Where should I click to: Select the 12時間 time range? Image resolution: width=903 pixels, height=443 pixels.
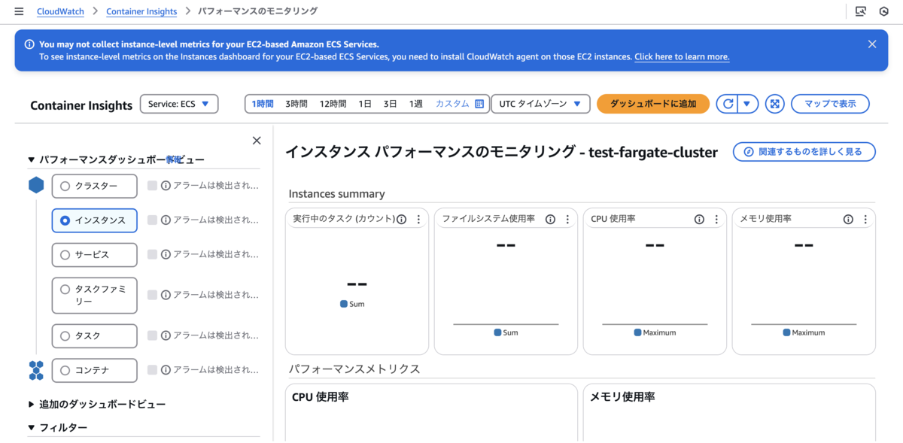pyautogui.click(x=333, y=104)
